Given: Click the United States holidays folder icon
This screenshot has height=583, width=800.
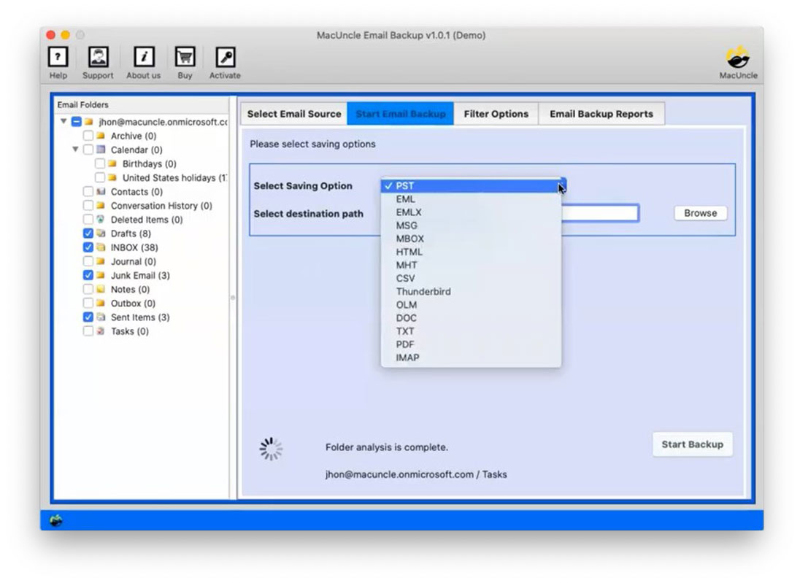Looking at the screenshot, I should 112,177.
